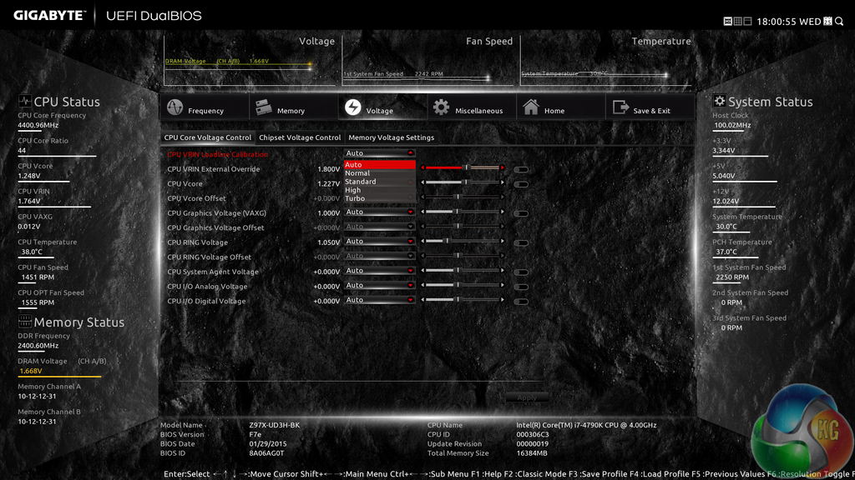Toggle the CPU RING Voltage switch
Screen dimensions: 855x480
(521, 243)
